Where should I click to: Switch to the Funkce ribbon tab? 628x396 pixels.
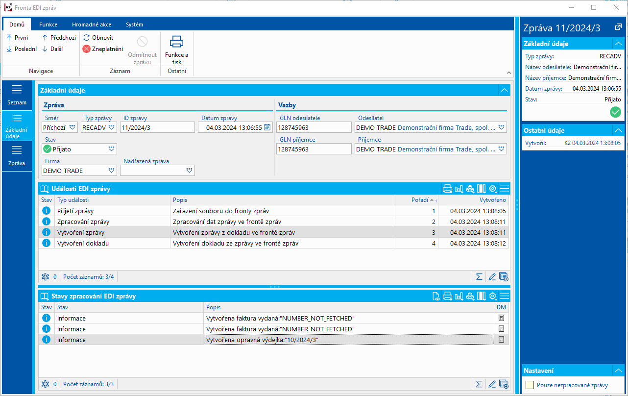[x=48, y=25]
